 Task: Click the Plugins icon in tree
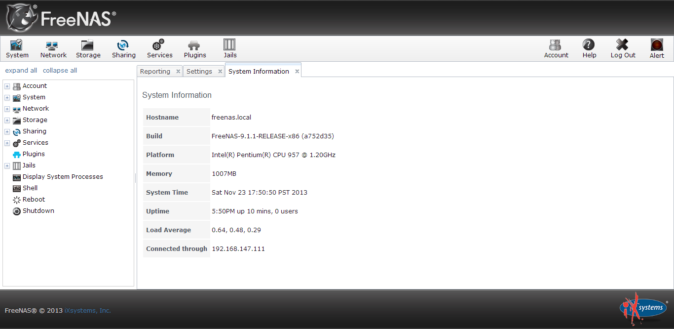(17, 154)
